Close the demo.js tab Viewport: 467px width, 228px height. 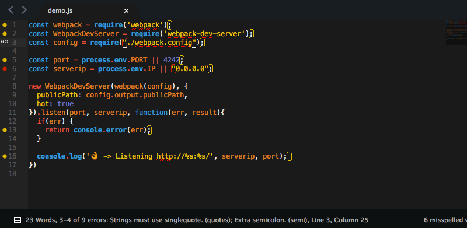[126, 10]
